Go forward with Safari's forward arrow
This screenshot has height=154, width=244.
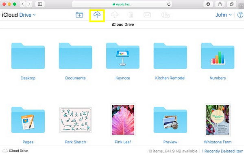tap(29, 4)
